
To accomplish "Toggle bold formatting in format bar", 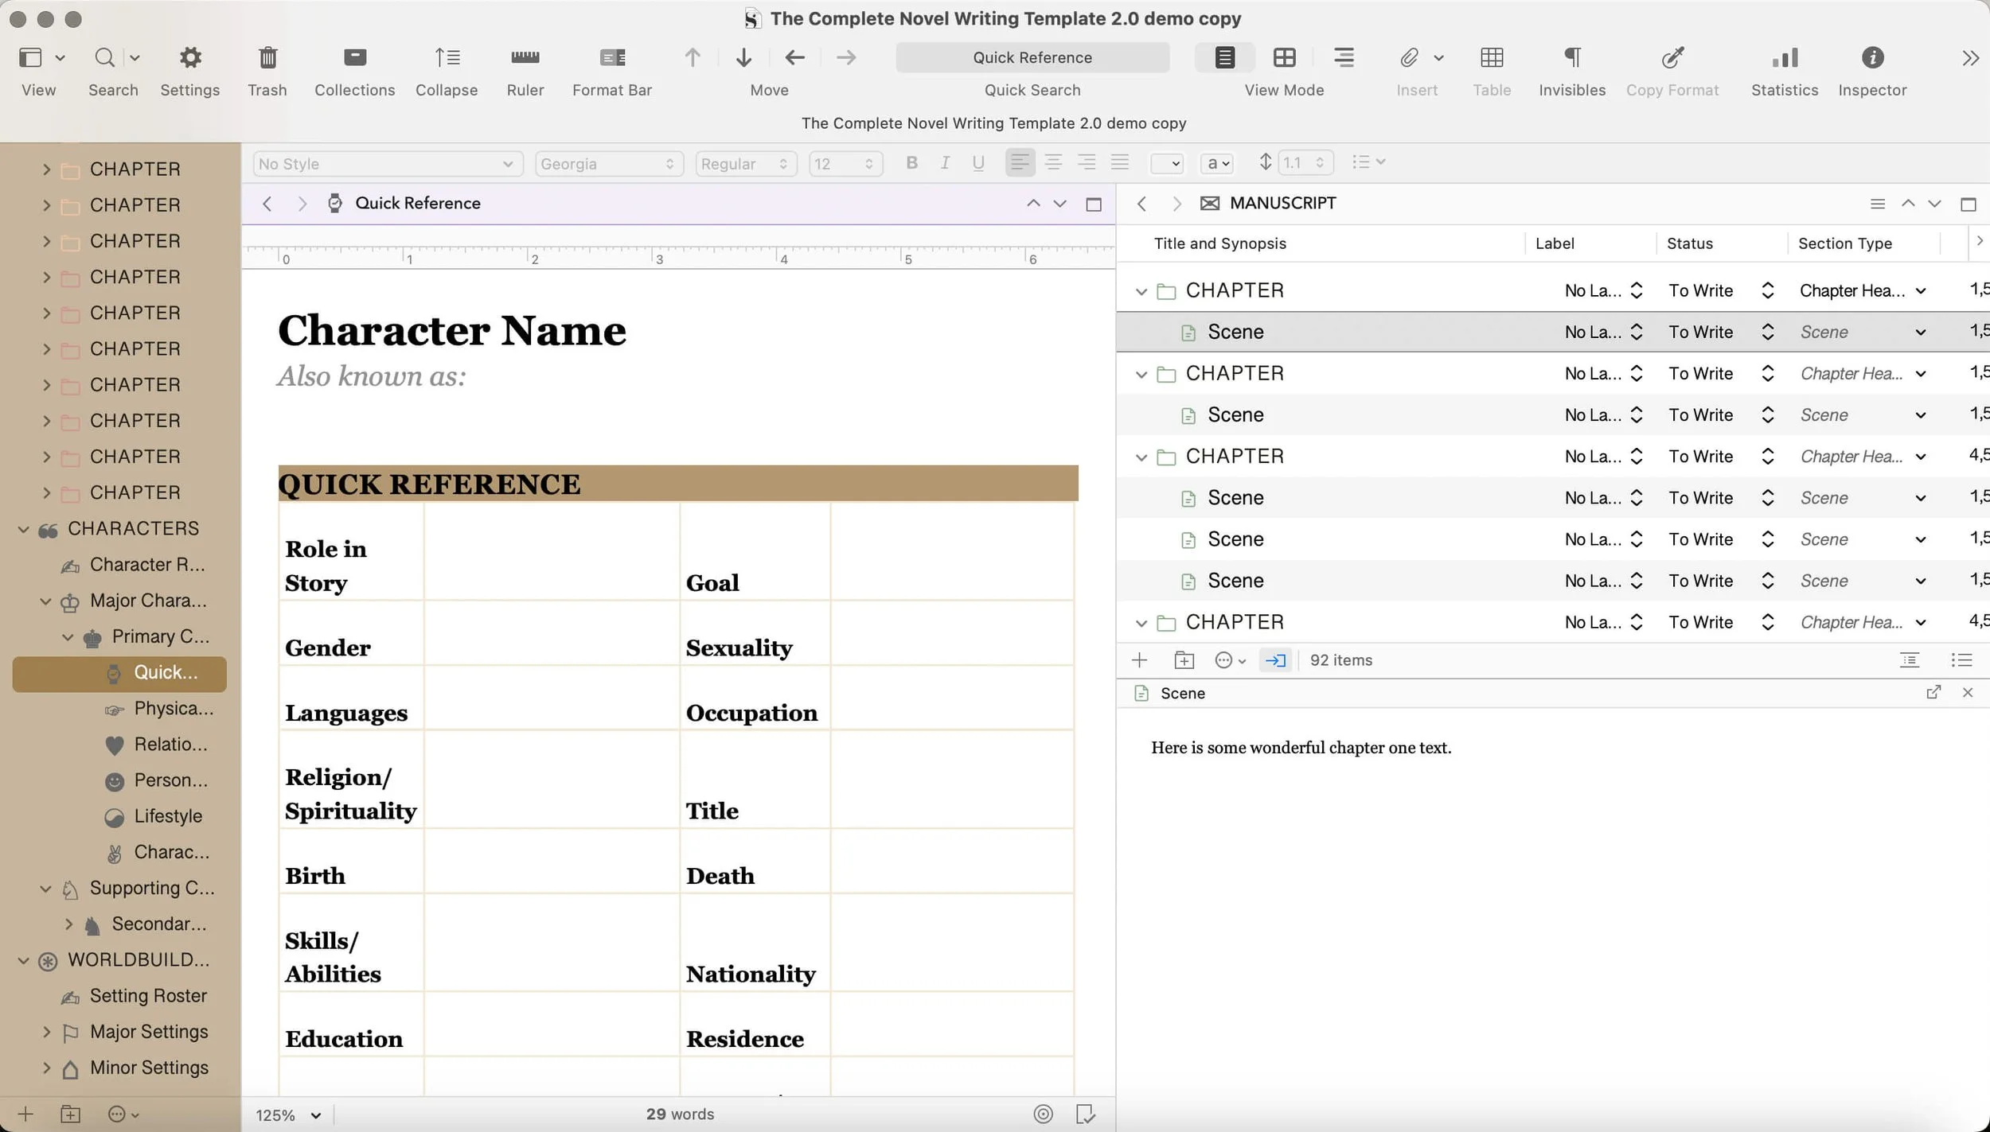I will tap(911, 163).
